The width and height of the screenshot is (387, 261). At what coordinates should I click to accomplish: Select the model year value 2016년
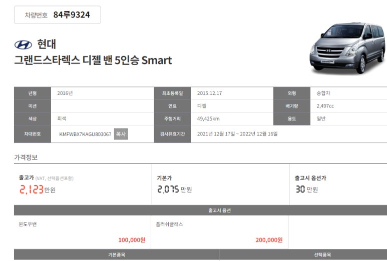coord(65,93)
